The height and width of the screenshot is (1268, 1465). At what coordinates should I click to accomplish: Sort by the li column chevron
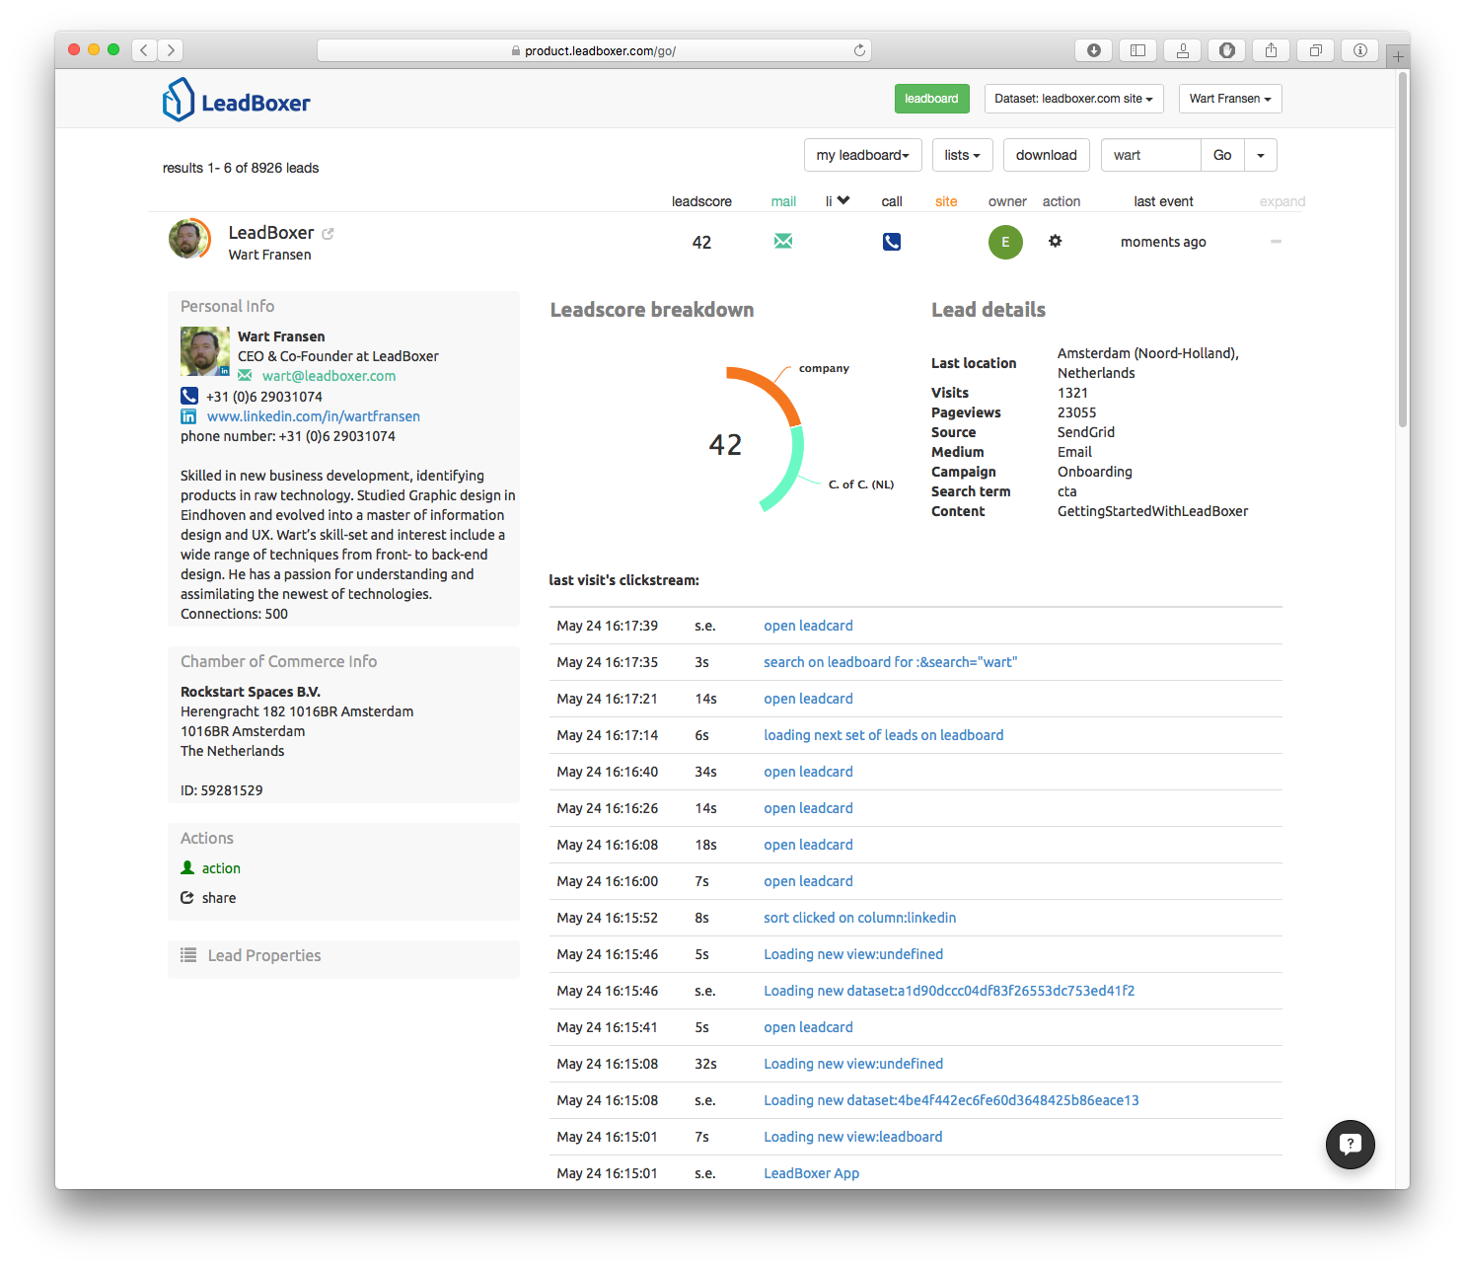pos(843,200)
